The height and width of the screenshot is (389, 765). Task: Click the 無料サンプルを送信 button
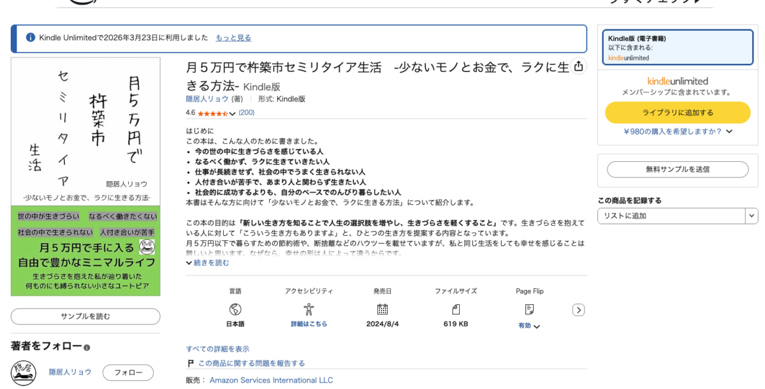[677, 169]
